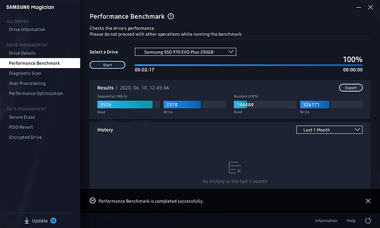This screenshot has height=228, width=380.
Task: Click the success checkmark icon in notification
Action: coord(93,201)
